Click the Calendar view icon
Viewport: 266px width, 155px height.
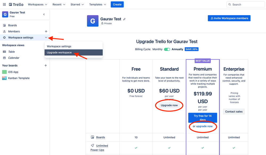tap(5, 58)
